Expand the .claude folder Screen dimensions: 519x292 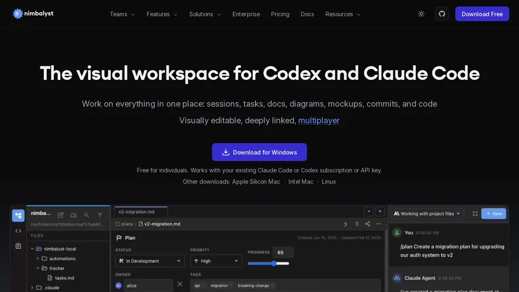point(45,288)
